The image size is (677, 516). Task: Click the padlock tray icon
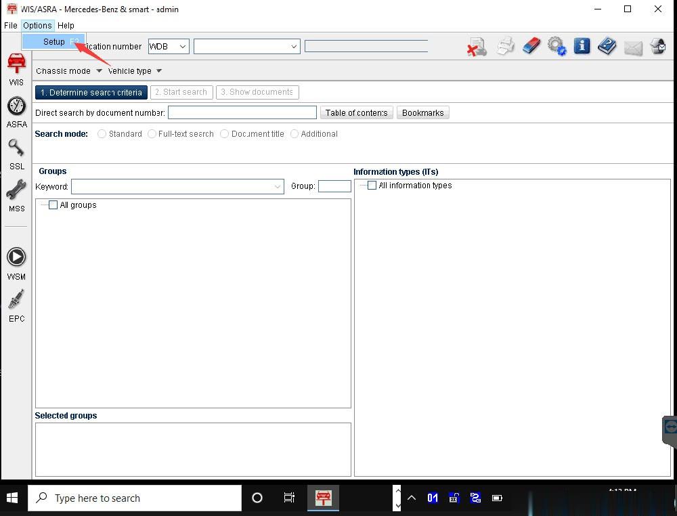tap(454, 498)
